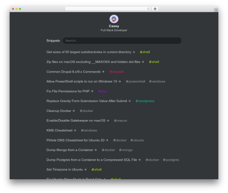Open Common Drupal 8.x/9.x Commands snippet
228x193 pixels.
(x=75, y=72)
